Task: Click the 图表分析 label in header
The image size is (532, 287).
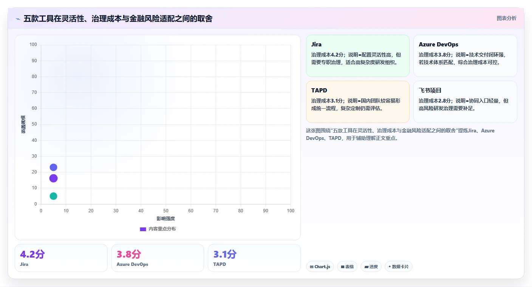Action: tap(506, 18)
